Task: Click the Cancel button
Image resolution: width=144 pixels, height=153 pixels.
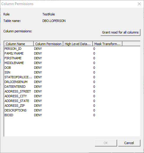Action: coord(129,143)
